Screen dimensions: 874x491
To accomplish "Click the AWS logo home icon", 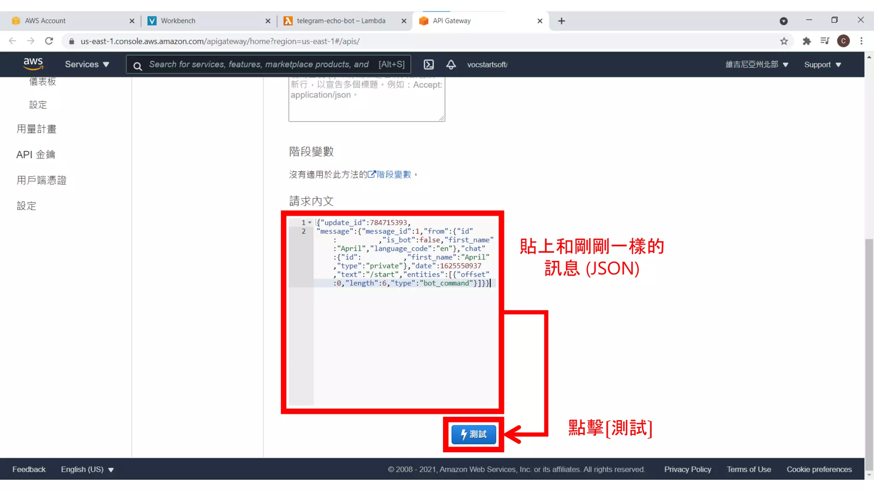I will 33,64.
